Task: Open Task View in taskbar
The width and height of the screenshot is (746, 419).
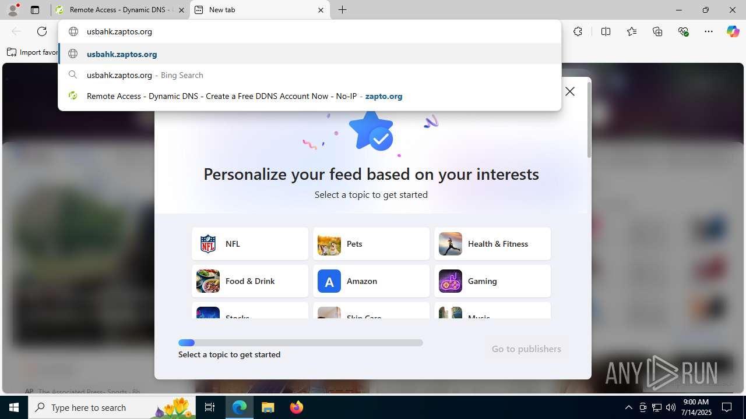Action: coord(210,407)
